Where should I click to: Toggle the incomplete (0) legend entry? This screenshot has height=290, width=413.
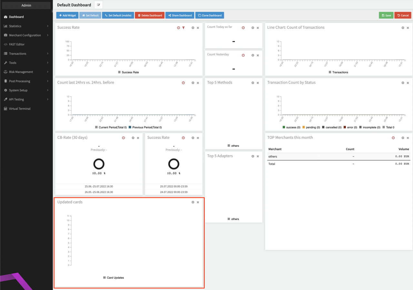[x=370, y=127]
